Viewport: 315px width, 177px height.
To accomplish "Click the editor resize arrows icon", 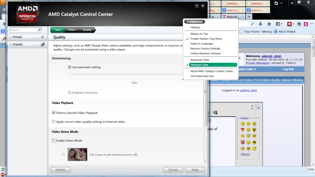I will click(x=252, y=107).
